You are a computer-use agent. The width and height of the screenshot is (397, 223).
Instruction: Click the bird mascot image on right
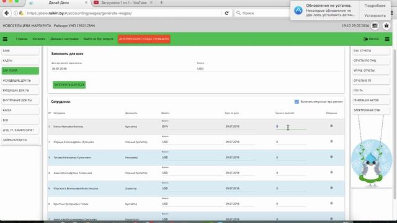[x=371, y=163]
